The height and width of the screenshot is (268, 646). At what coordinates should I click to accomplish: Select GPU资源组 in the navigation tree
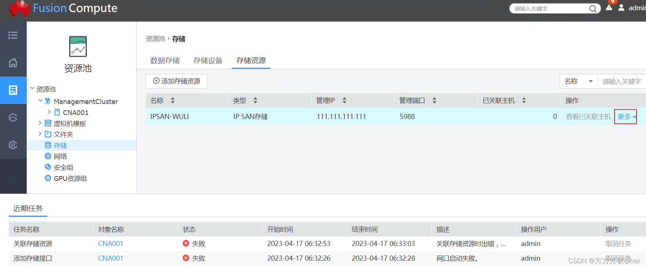click(70, 178)
